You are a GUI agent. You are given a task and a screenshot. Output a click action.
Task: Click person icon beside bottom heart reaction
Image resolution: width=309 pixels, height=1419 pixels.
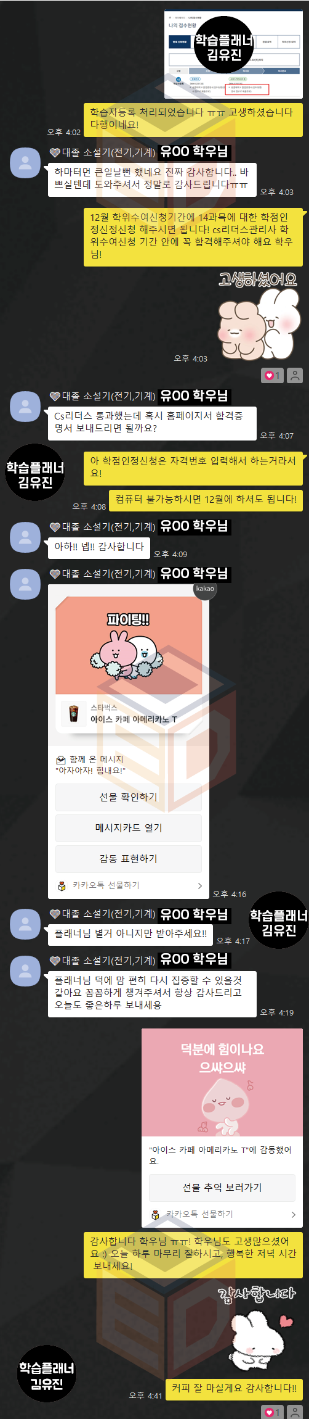tap(295, 1412)
